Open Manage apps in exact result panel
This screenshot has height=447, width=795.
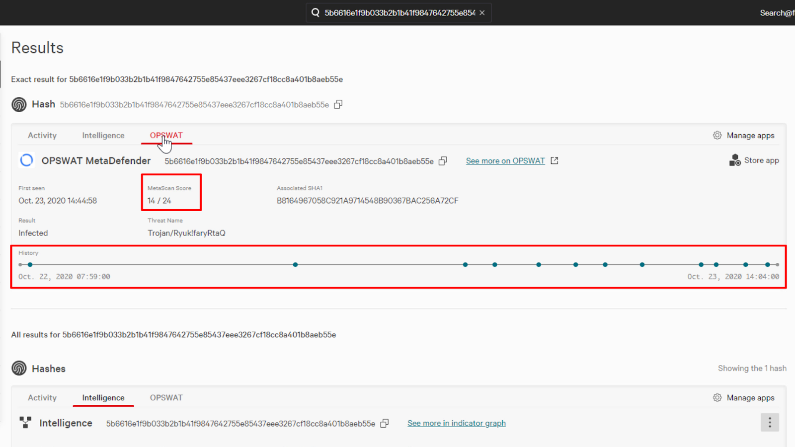750,135
